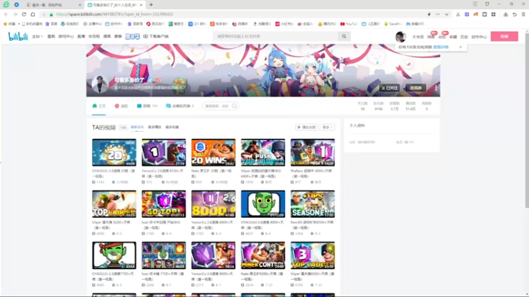Click the browser home icon
Screen dimensions: 529x297
click(x=32, y=15)
